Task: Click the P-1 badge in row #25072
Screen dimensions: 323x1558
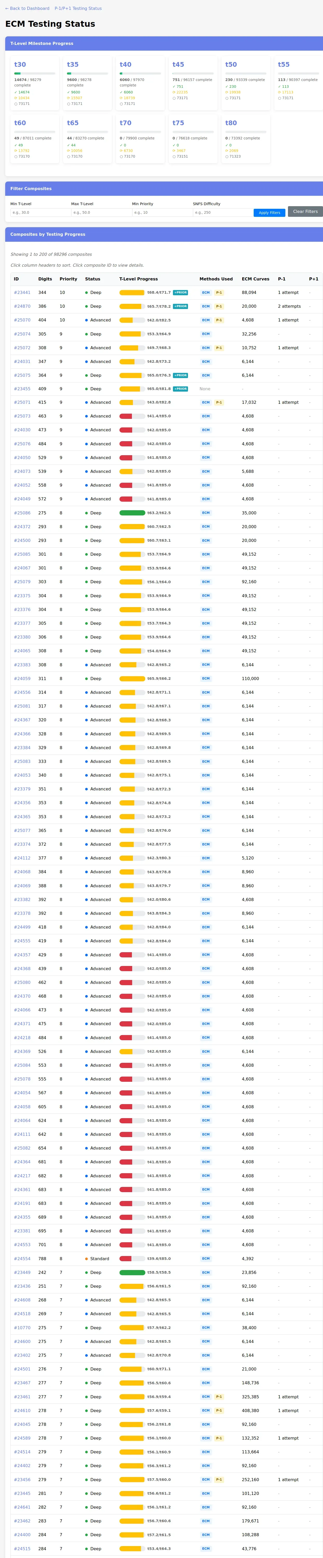Action: coord(219,348)
